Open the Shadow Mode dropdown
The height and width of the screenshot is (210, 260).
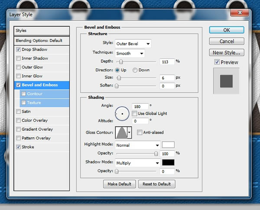click(138, 163)
